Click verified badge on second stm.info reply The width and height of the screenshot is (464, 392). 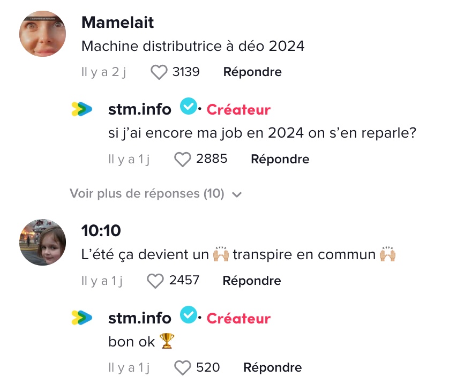(x=189, y=314)
